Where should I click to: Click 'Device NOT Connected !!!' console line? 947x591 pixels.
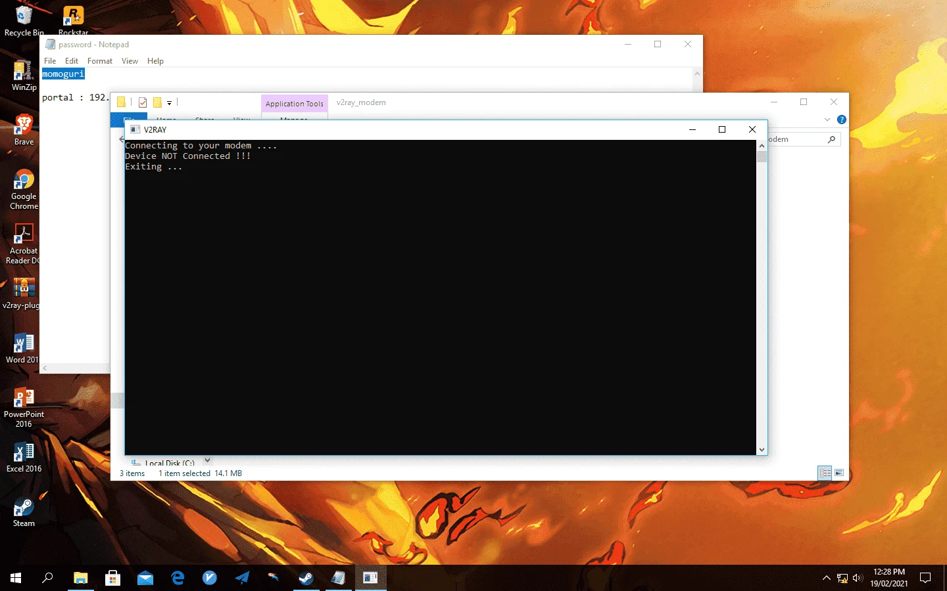(188, 156)
